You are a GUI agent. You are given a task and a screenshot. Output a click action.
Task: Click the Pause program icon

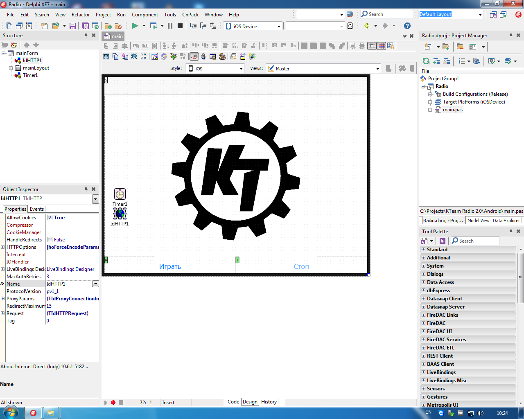tap(170, 26)
